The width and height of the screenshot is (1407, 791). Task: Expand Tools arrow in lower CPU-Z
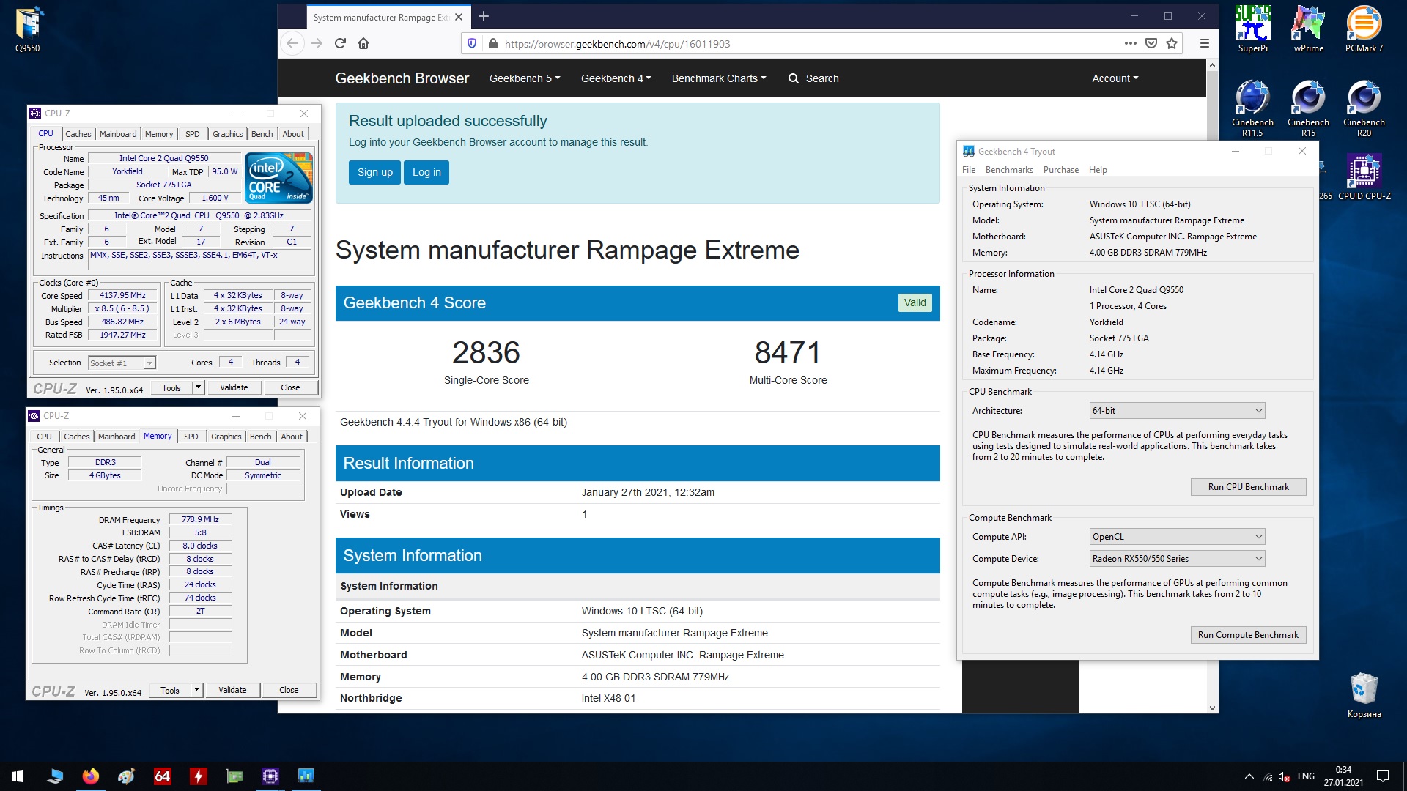pos(196,690)
